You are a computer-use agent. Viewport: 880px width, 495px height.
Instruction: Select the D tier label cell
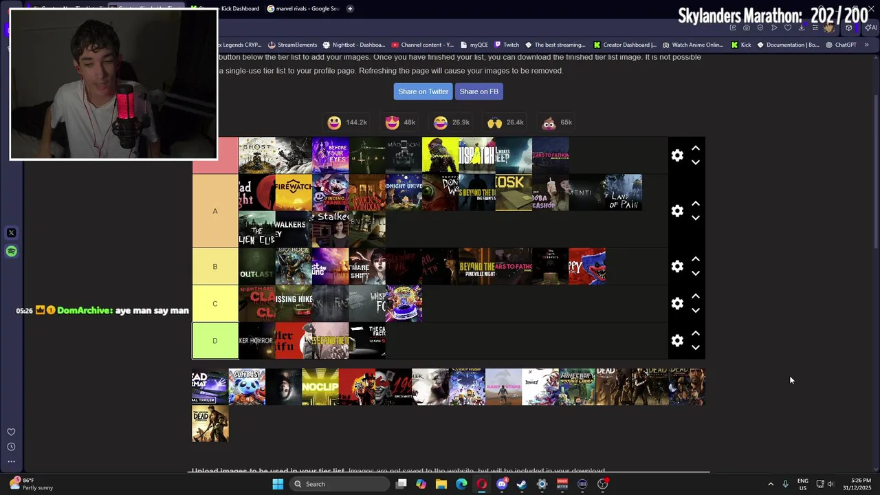[215, 341]
